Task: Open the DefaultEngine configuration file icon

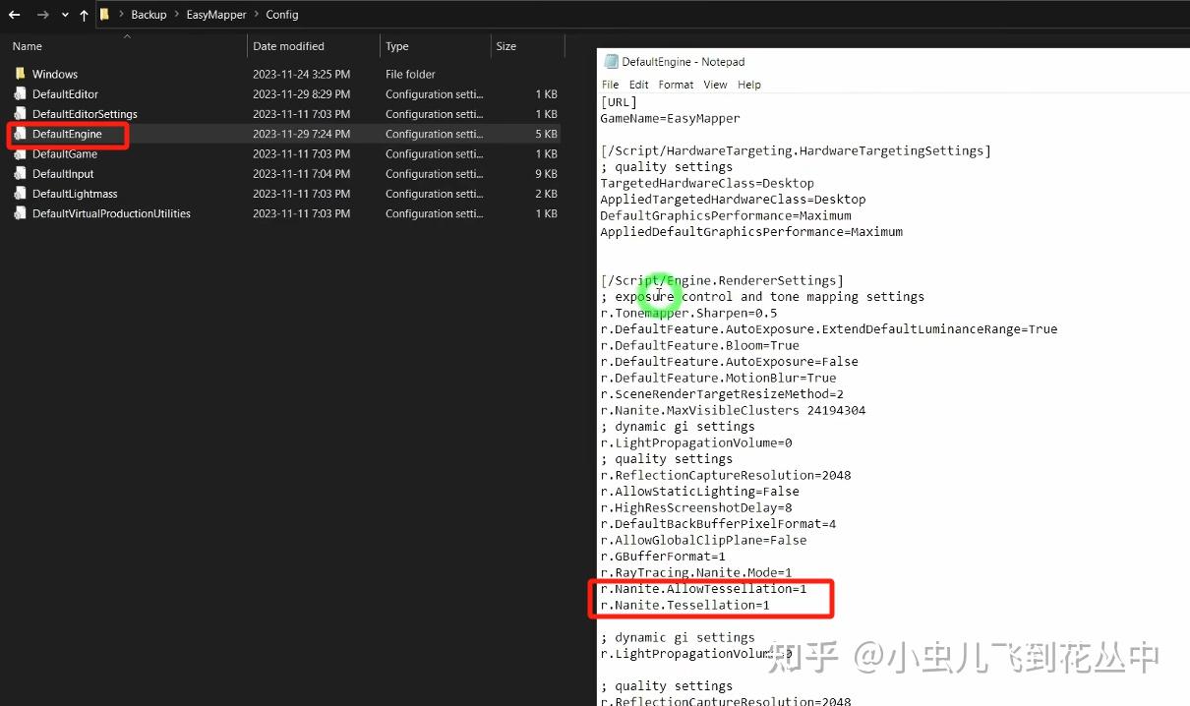Action: pos(21,134)
